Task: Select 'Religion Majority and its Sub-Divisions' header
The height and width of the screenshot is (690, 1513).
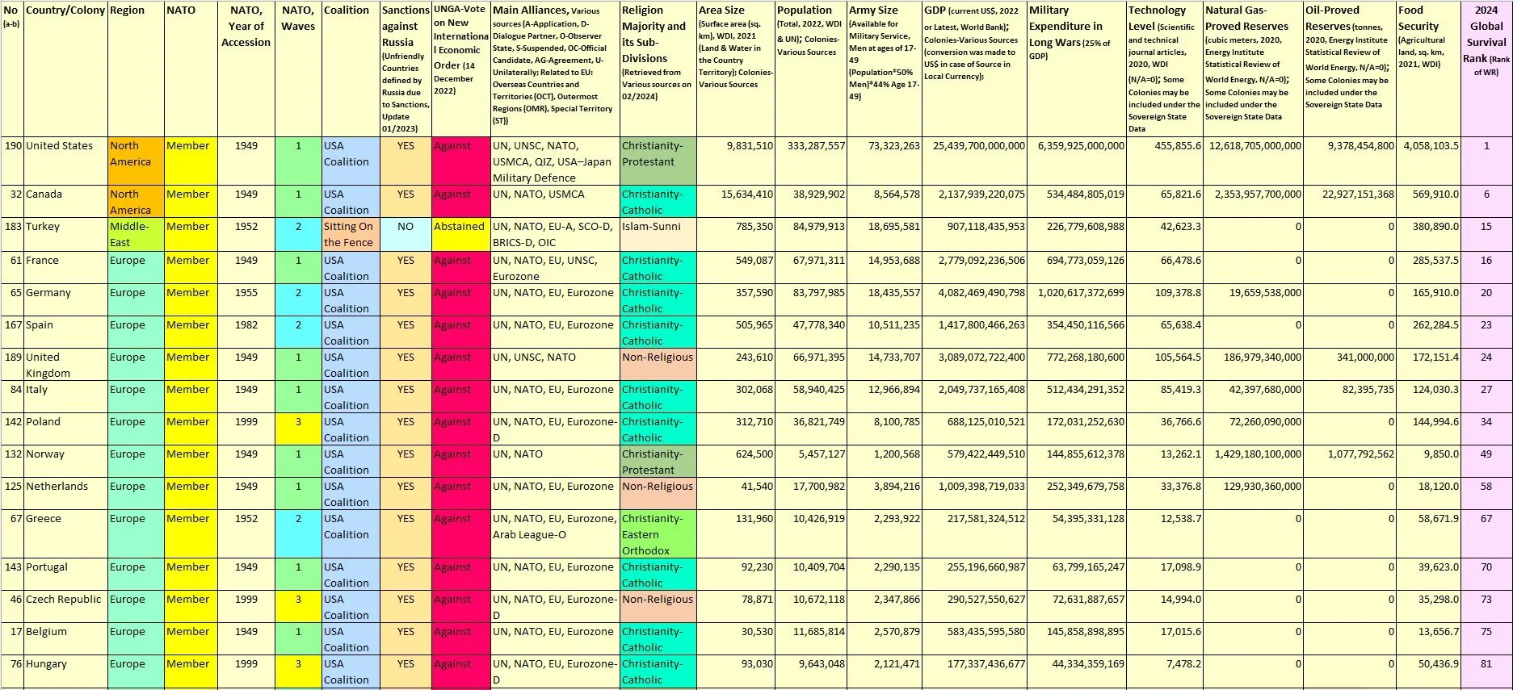Action: point(658,69)
